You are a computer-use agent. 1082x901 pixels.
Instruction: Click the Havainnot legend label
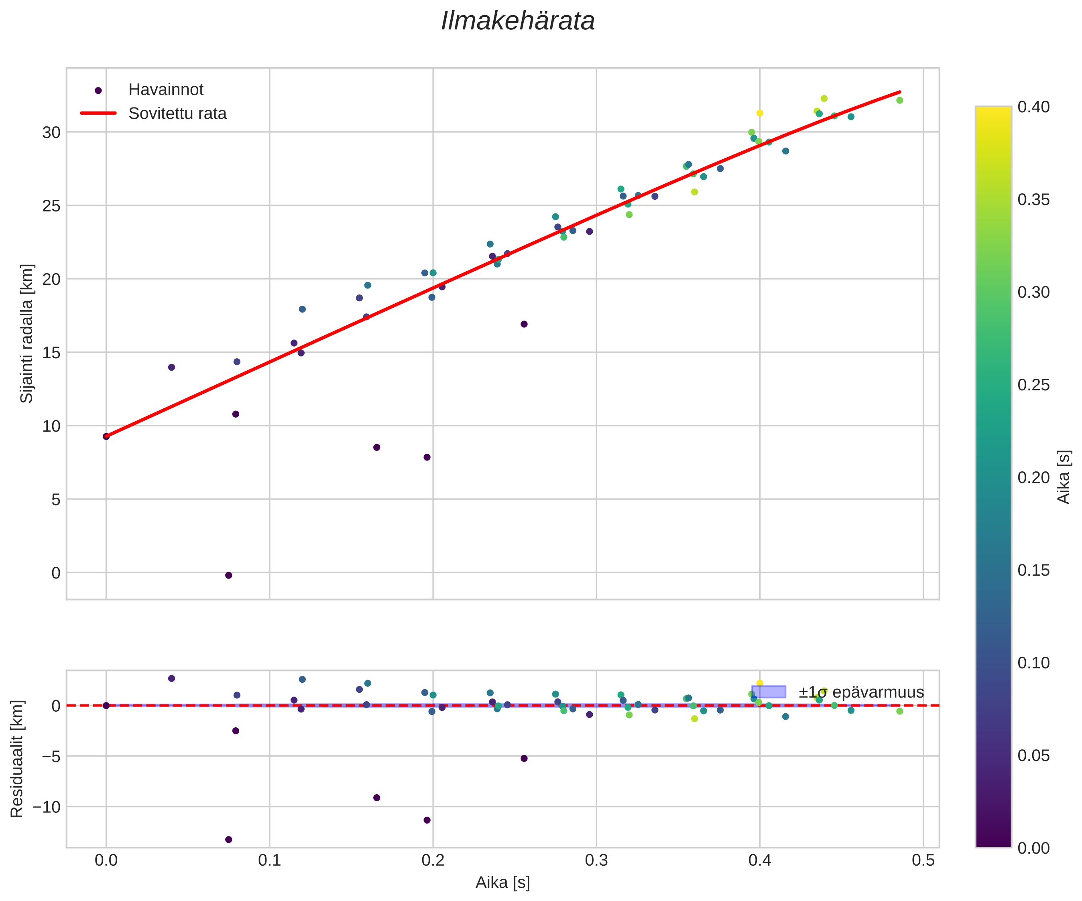click(x=166, y=89)
